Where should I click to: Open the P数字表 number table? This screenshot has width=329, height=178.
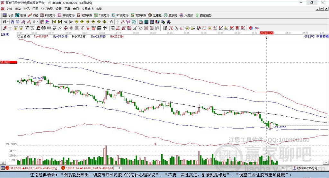pyautogui.click(x=84, y=15)
